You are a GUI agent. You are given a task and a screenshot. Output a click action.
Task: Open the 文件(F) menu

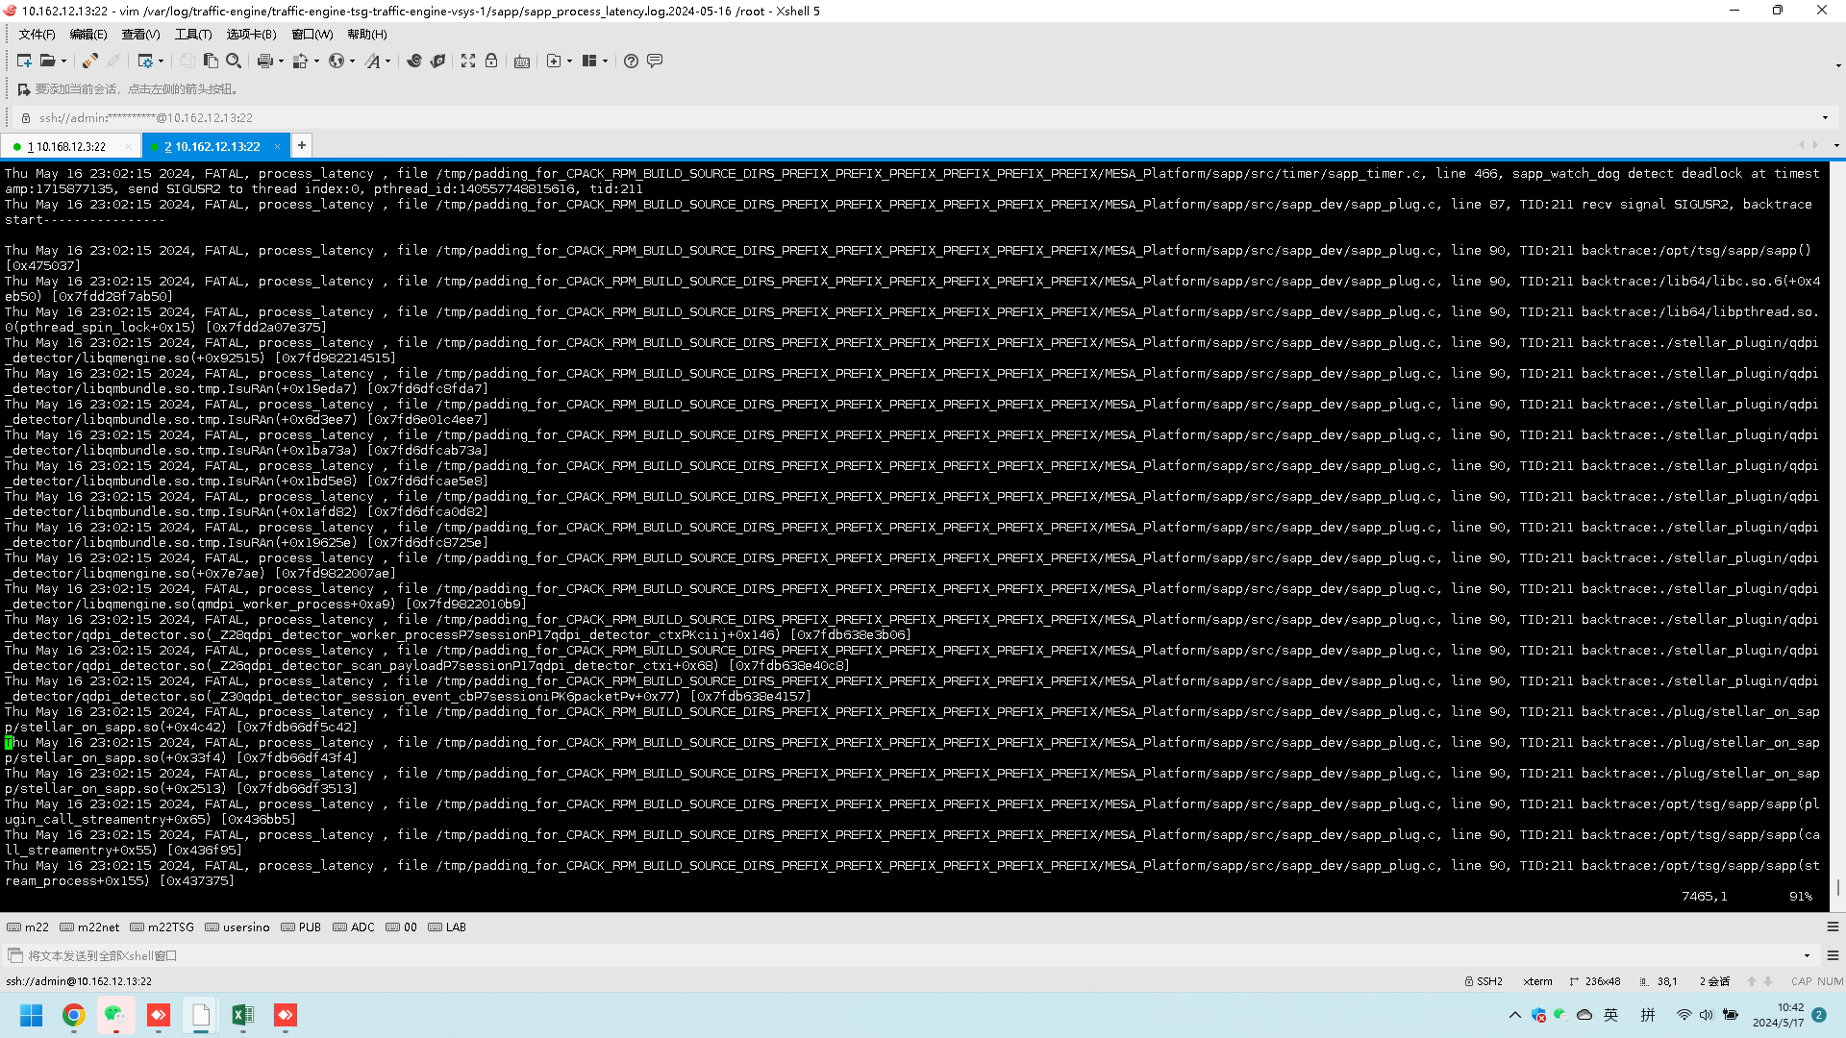click(x=37, y=34)
